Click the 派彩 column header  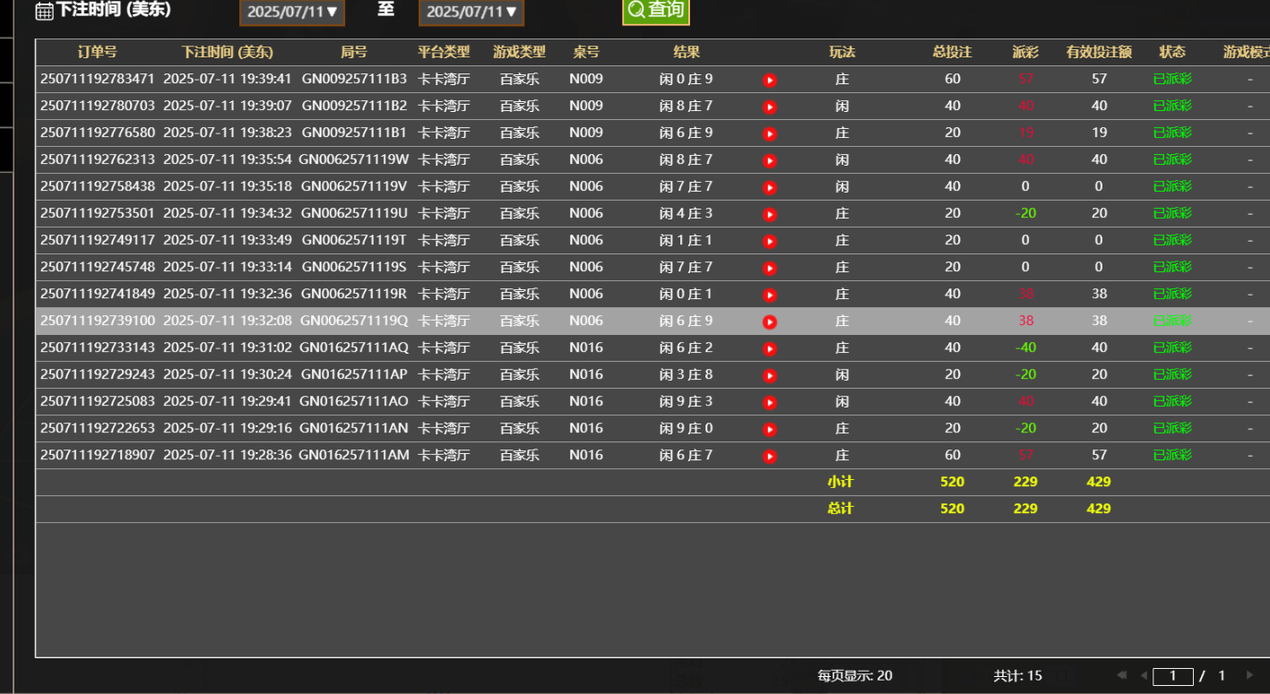click(x=1025, y=52)
